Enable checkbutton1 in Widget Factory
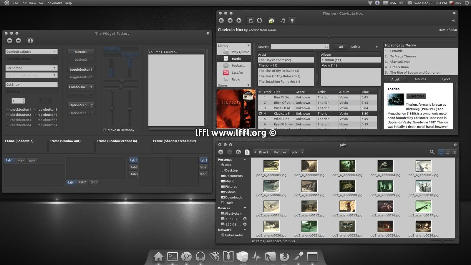Image resolution: width=471 pixels, height=265 pixels. (8, 110)
